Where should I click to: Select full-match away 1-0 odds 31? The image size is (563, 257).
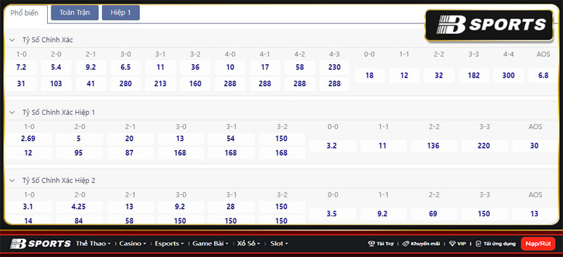tap(21, 84)
